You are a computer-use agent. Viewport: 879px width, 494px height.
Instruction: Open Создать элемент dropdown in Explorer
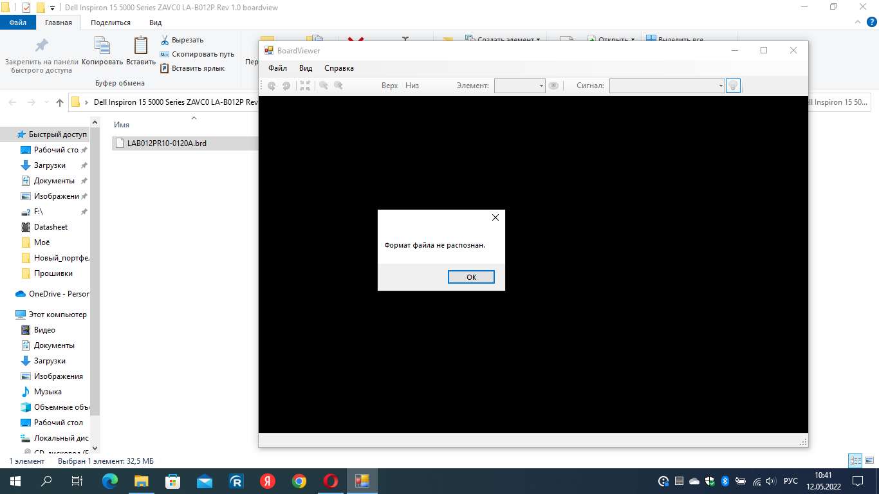point(503,39)
